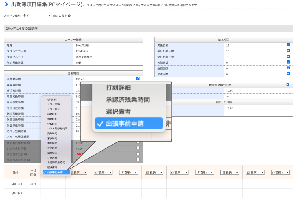
Task: Click the help icon next to 承認済残業時間
Action: tap(28, 143)
